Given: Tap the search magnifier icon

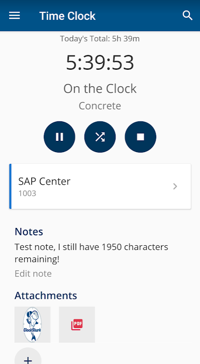Looking at the screenshot, I should [x=187, y=16].
